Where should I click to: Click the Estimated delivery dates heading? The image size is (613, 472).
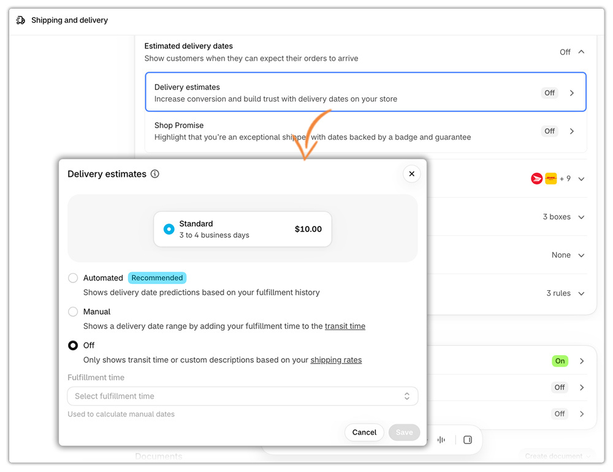188,46
